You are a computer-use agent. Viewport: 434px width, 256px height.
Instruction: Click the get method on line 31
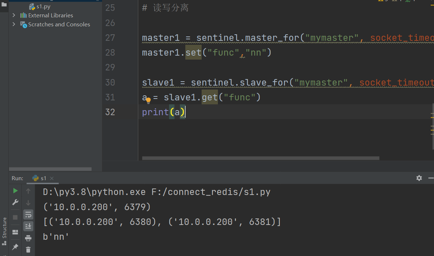(x=210, y=97)
